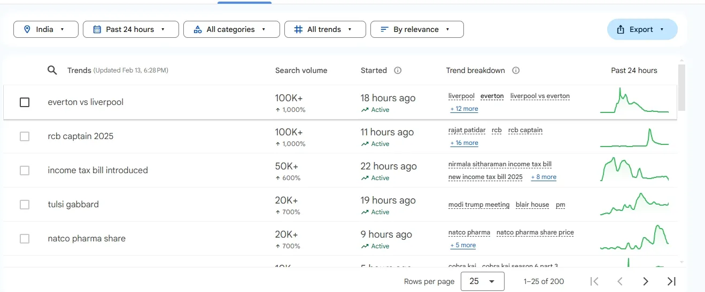Expand +5 more for natco pharma share

463,245
